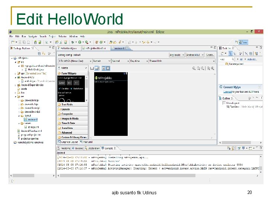
Task: Minimize the Package Explorer view
Action: (50, 48)
